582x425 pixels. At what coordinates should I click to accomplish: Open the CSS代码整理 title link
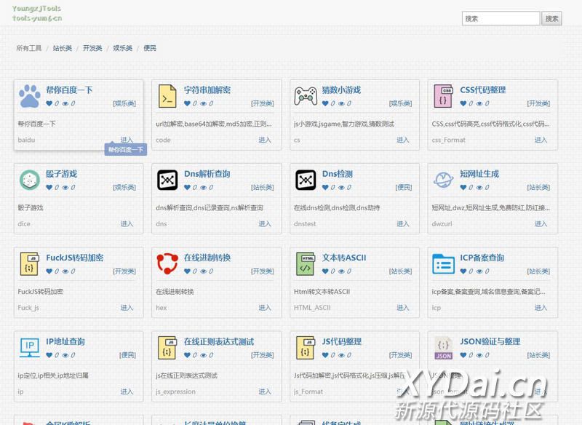tap(483, 90)
